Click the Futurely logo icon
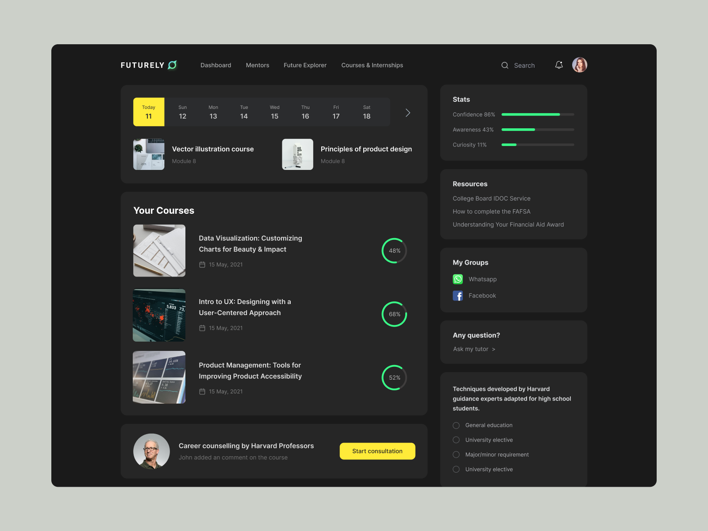 (173, 65)
